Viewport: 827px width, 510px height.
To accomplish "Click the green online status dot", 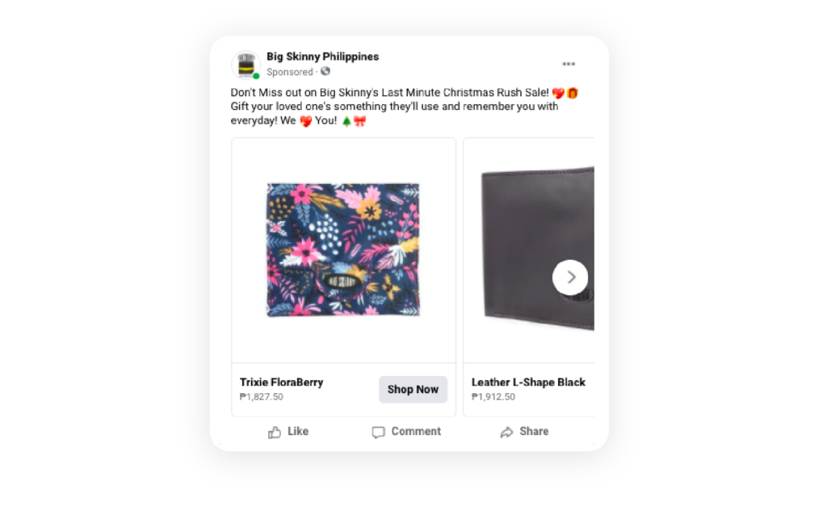I will [x=256, y=76].
